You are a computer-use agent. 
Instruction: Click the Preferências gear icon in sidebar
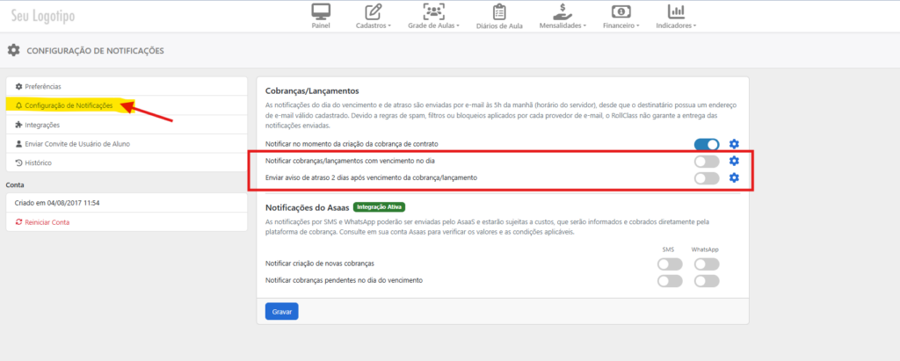19,87
